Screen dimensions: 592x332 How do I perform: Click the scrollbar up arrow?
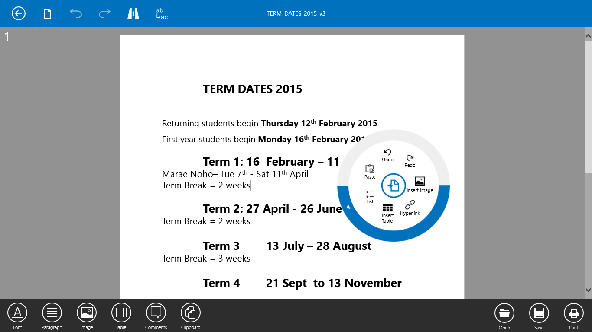[588, 36]
